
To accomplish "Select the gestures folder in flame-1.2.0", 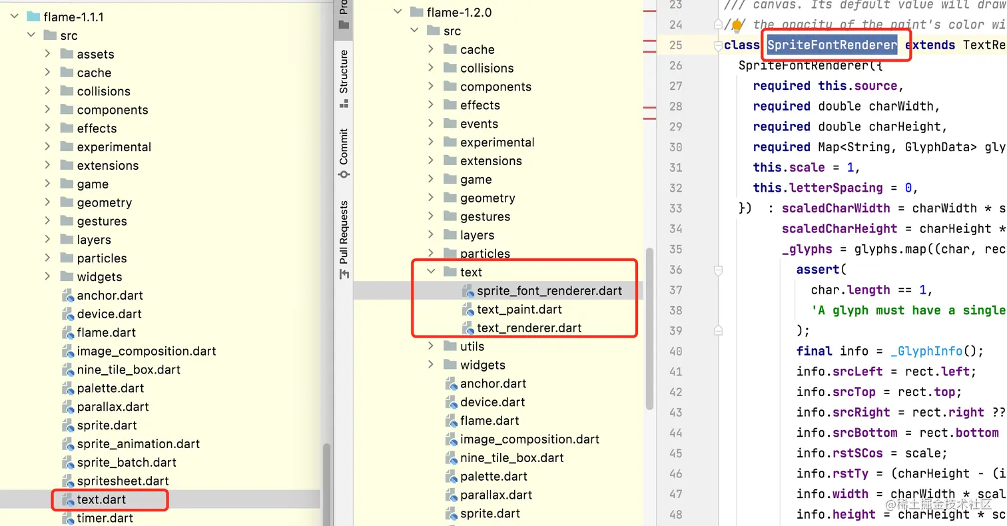I will point(485,216).
